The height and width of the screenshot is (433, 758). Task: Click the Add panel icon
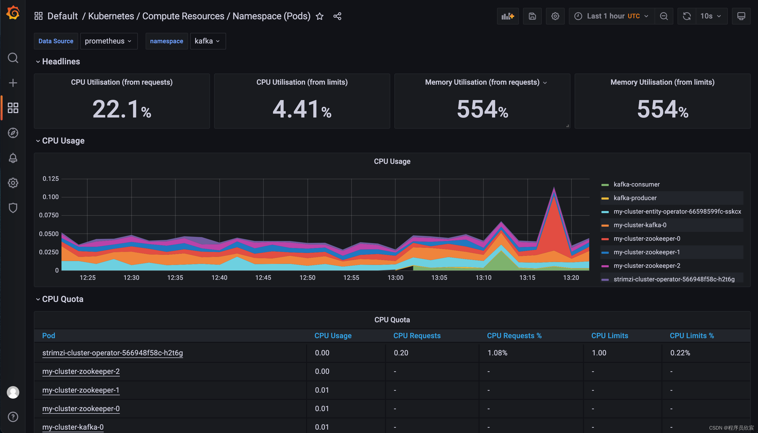tap(508, 16)
